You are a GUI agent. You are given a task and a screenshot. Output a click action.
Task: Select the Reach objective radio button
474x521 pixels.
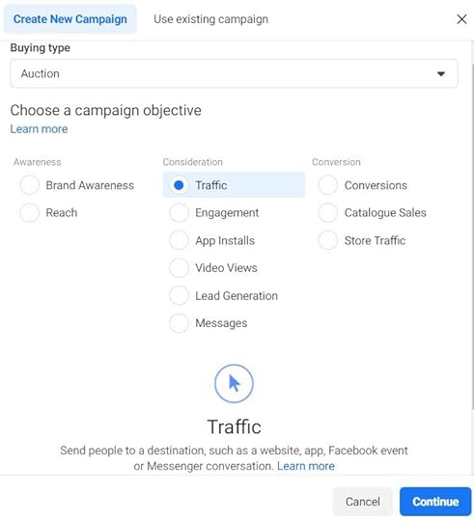30,212
